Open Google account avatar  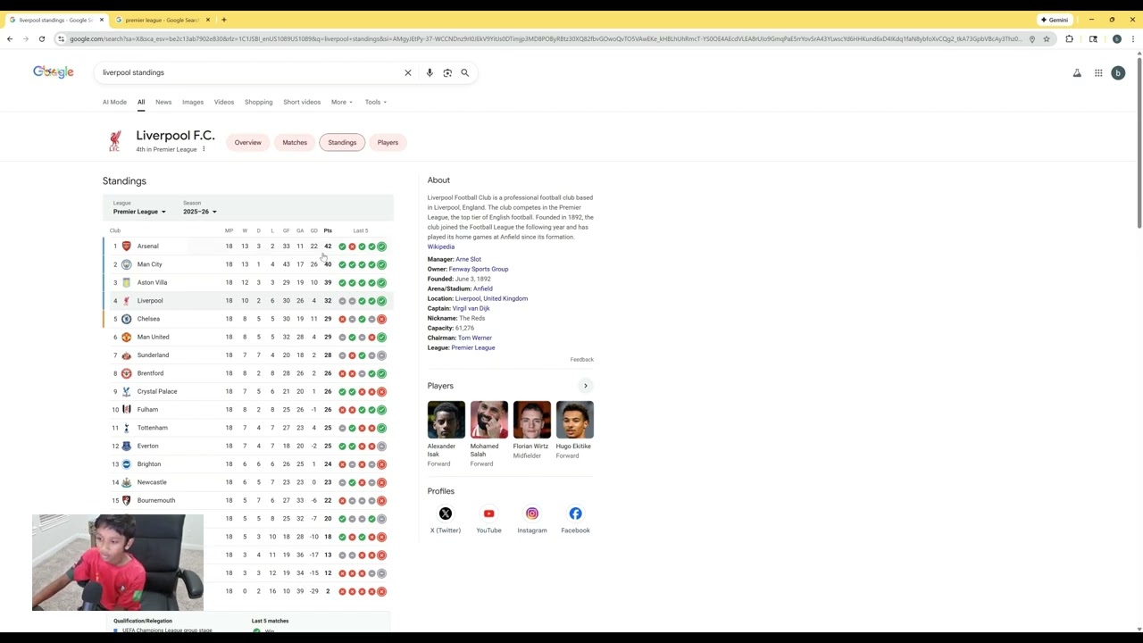click(x=1118, y=73)
